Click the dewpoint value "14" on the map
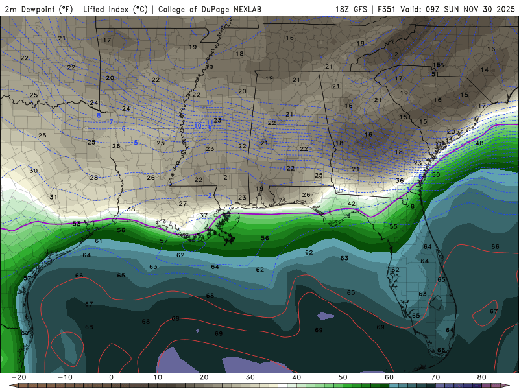519x389 pixels. (x=485, y=69)
